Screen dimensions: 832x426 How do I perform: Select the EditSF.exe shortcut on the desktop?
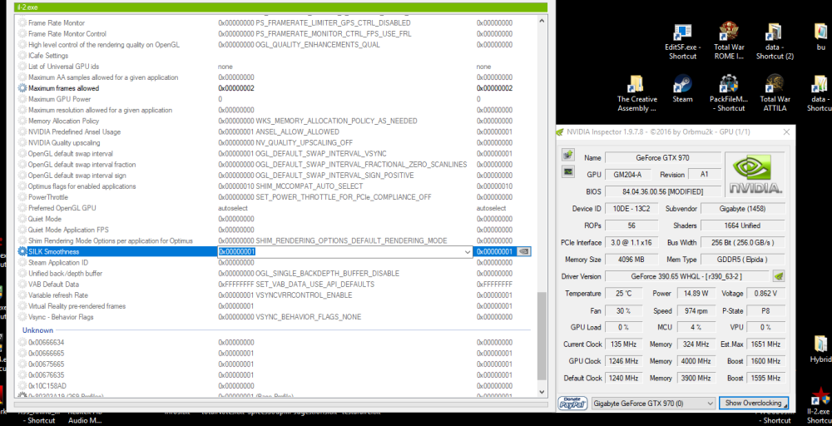pos(682,42)
